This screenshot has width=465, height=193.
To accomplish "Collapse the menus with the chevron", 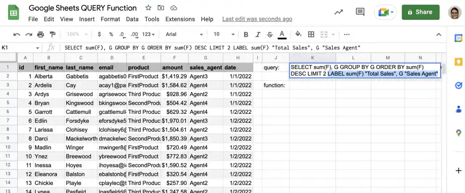I will pos(439,35).
